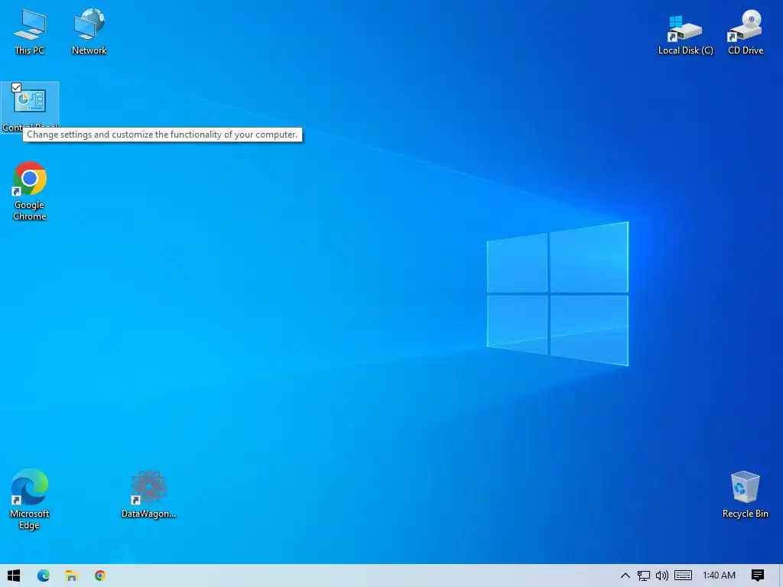Open the Windows Start menu
783x587 pixels.
tap(14, 576)
